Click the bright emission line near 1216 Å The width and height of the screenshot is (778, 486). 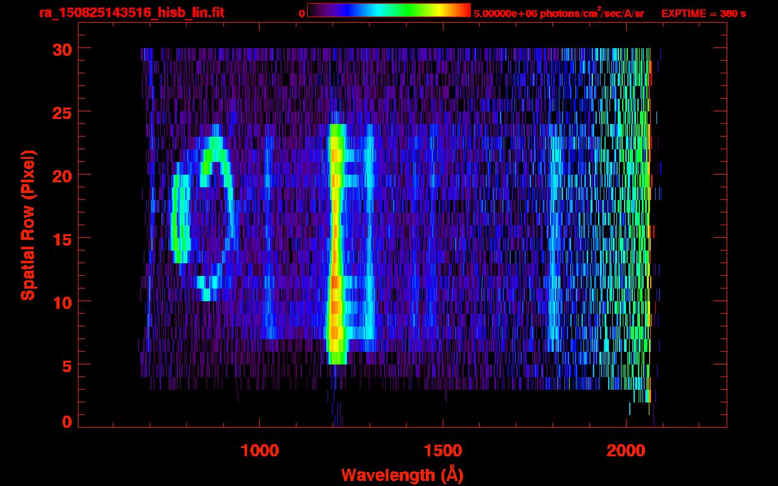pyautogui.click(x=336, y=244)
